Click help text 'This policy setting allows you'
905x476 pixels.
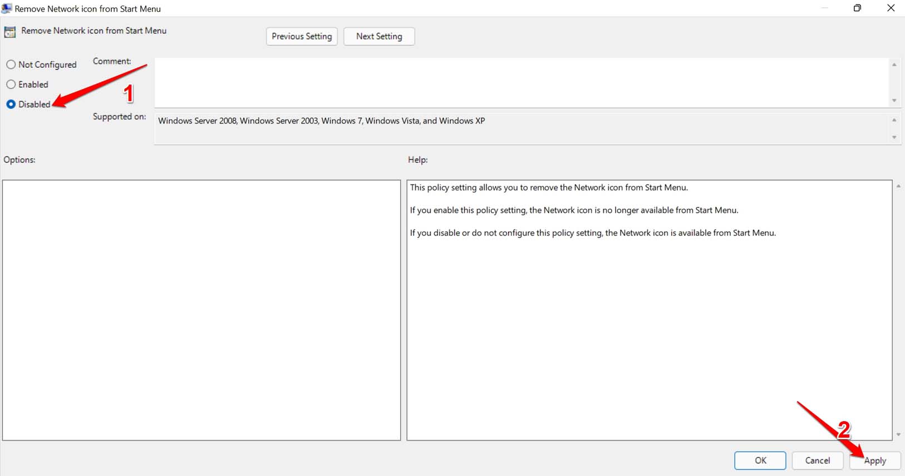[549, 187]
